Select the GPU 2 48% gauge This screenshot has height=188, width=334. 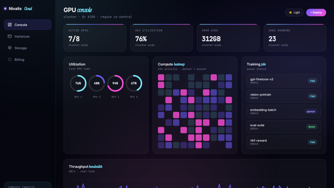[97, 84]
